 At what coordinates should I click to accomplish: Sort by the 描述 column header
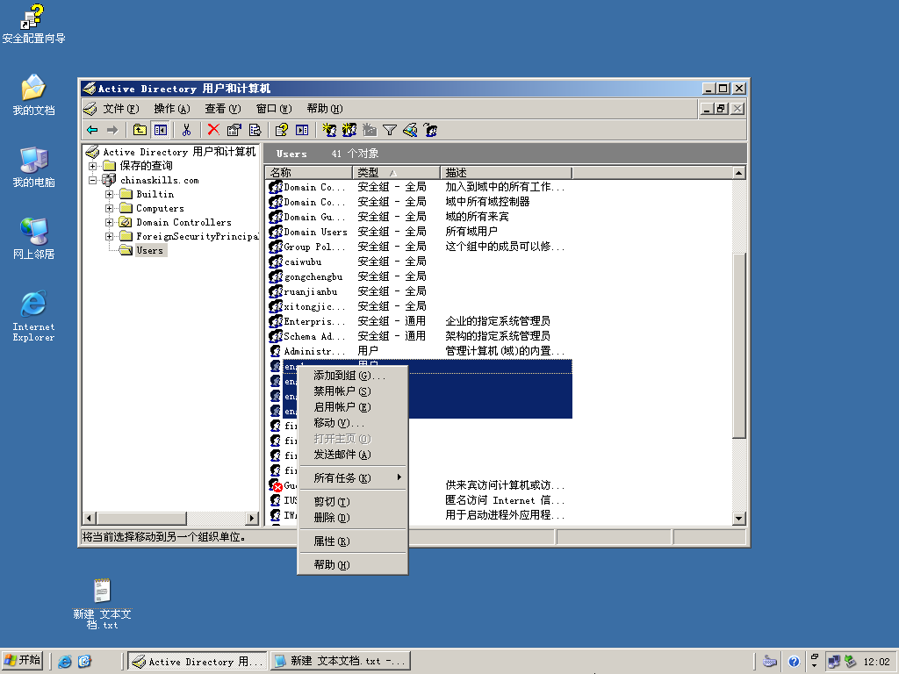(506, 173)
